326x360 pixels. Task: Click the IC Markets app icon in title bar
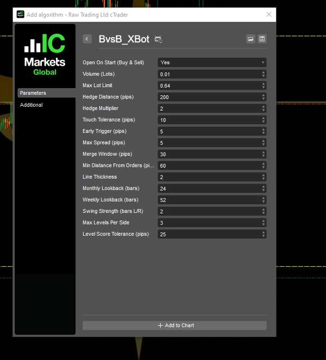click(x=21, y=15)
